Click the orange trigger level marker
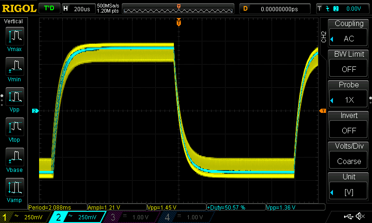Image resolution: width=372 pixels, height=223 pixels. click(323, 111)
